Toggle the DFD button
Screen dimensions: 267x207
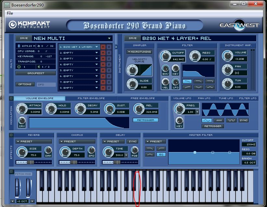point(46,84)
